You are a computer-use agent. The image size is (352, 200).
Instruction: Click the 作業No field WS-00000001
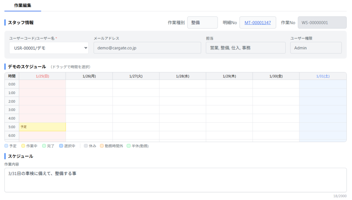tap(322, 23)
